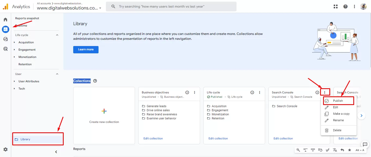Collapse the Life cycle section
Screen dimensions: 371x157
pos(57,35)
